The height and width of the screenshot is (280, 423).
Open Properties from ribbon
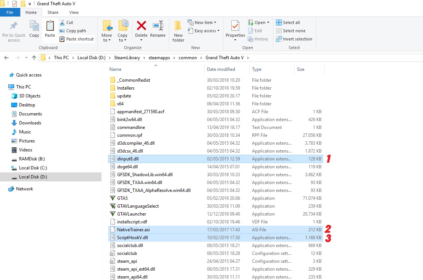(235, 30)
